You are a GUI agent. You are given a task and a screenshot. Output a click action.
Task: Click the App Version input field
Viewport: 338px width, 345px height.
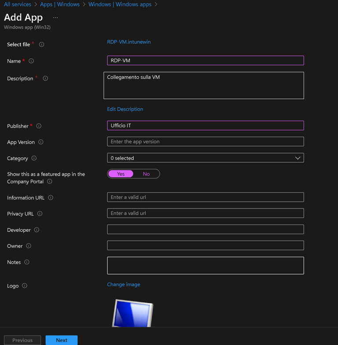pyautogui.click(x=206, y=141)
